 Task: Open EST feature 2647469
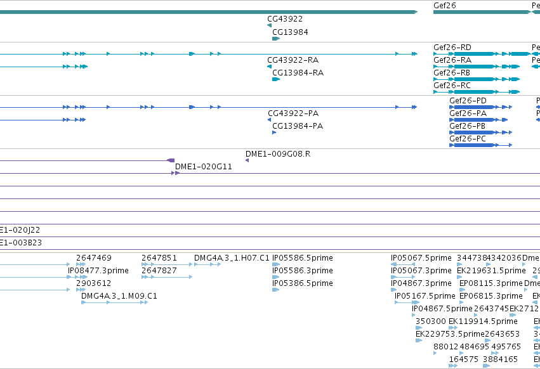tap(81, 264)
